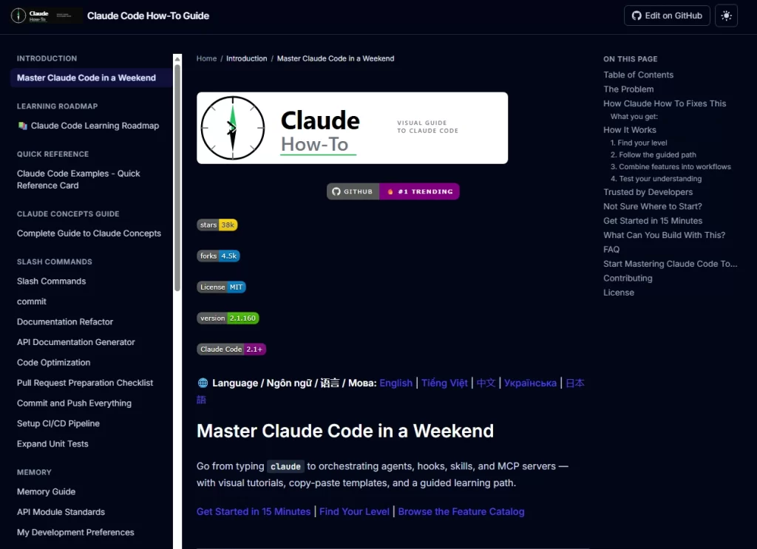Image resolution: width=757 pixels, height=549 pixels.
Task: Click the version 2.1.160 badge
Action: coord(228,318)
